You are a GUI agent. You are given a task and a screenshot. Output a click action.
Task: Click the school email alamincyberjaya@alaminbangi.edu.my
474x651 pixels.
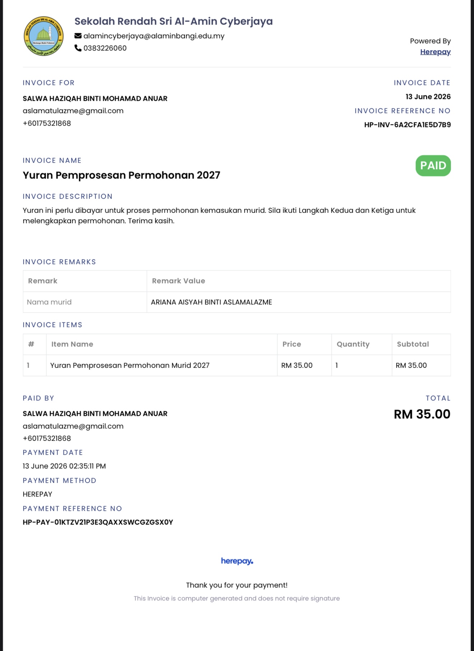[x=154, y=36]
